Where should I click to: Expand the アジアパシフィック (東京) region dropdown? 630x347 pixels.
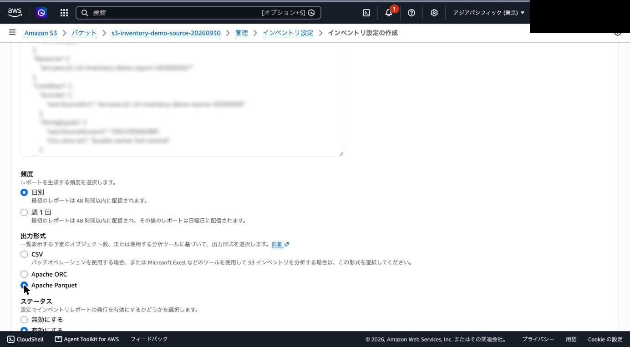488,13
